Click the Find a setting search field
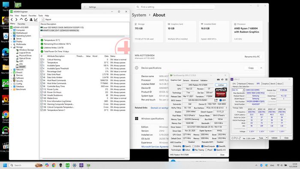This screenshot has width=300, height=169. click(x=175, y=7)
